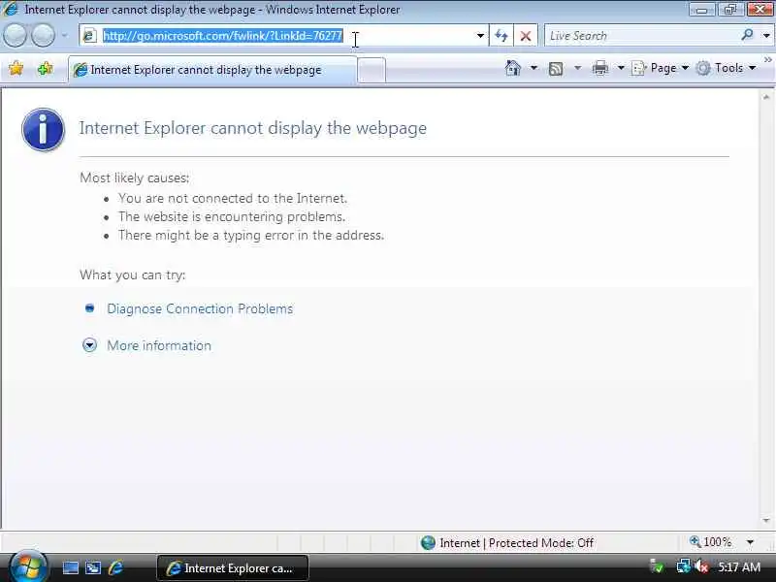Click the 100% zoom level button

tap(711, 542)
